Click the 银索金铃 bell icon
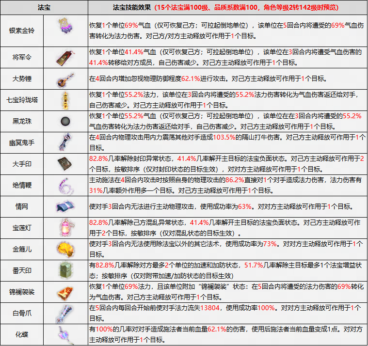The image size is (368, 346). (x=65, y=26)
